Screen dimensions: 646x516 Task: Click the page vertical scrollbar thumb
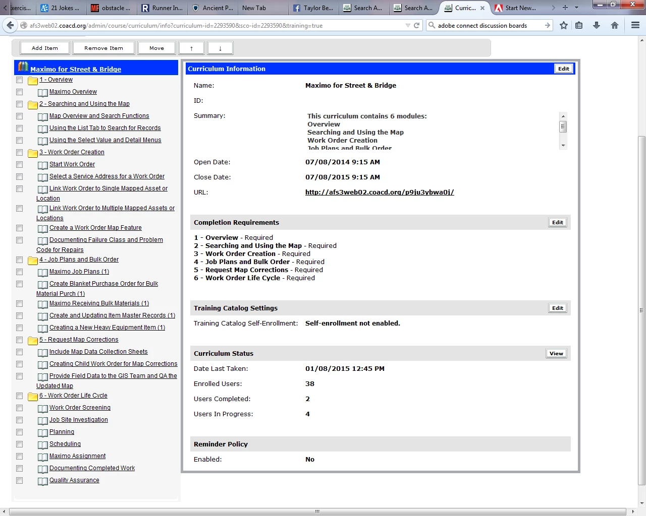[642, 311]
